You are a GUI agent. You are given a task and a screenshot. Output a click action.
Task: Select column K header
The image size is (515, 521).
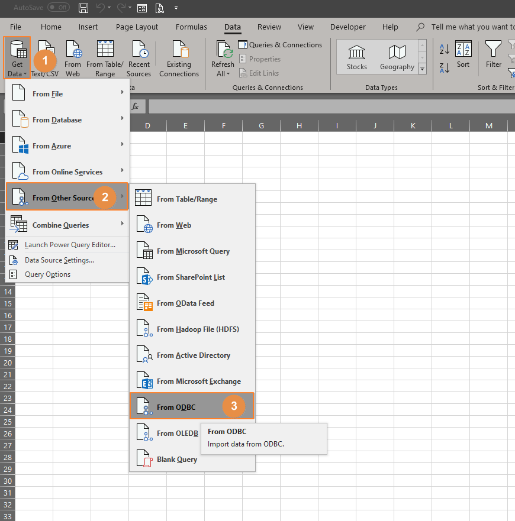(413, 125)
